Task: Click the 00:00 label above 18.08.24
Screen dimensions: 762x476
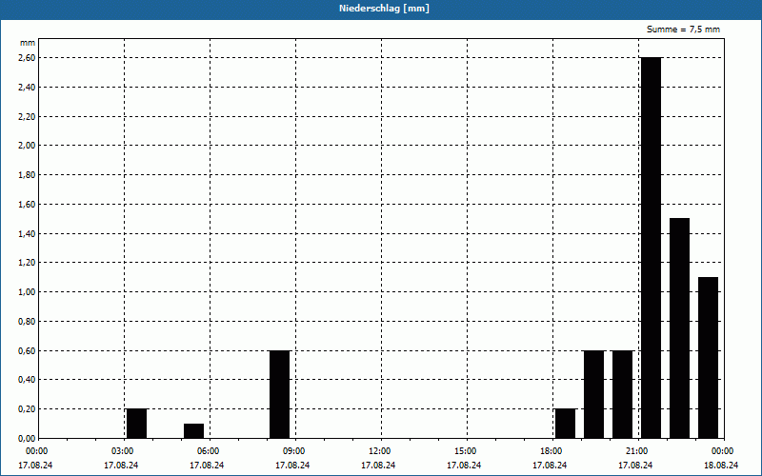Action: click(x=723, y=451)
